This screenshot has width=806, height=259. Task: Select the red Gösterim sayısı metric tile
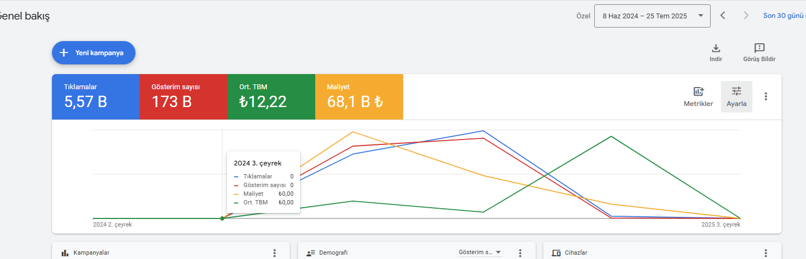click(184, 97)
